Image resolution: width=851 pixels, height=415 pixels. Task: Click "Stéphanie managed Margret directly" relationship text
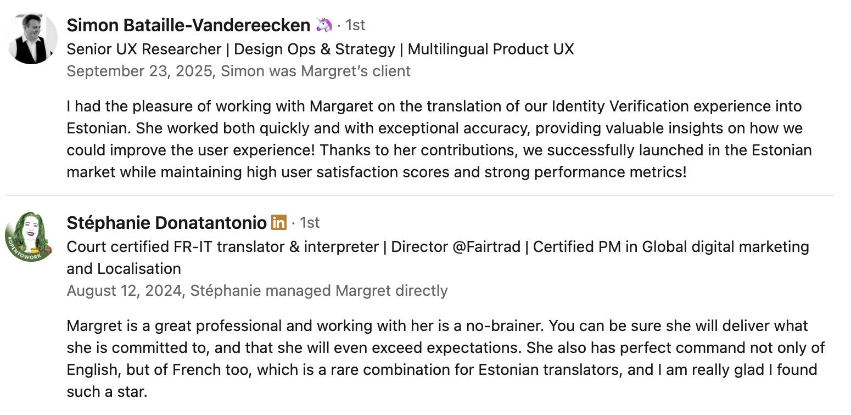[x=319, y=290]
